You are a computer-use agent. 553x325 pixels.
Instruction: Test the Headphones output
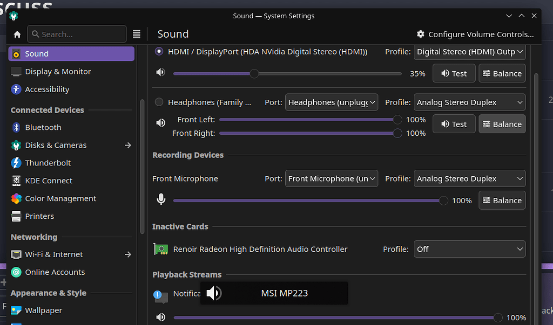tap(454, 123)
